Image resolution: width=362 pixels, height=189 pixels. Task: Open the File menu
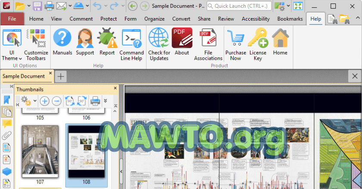(12, 19)
